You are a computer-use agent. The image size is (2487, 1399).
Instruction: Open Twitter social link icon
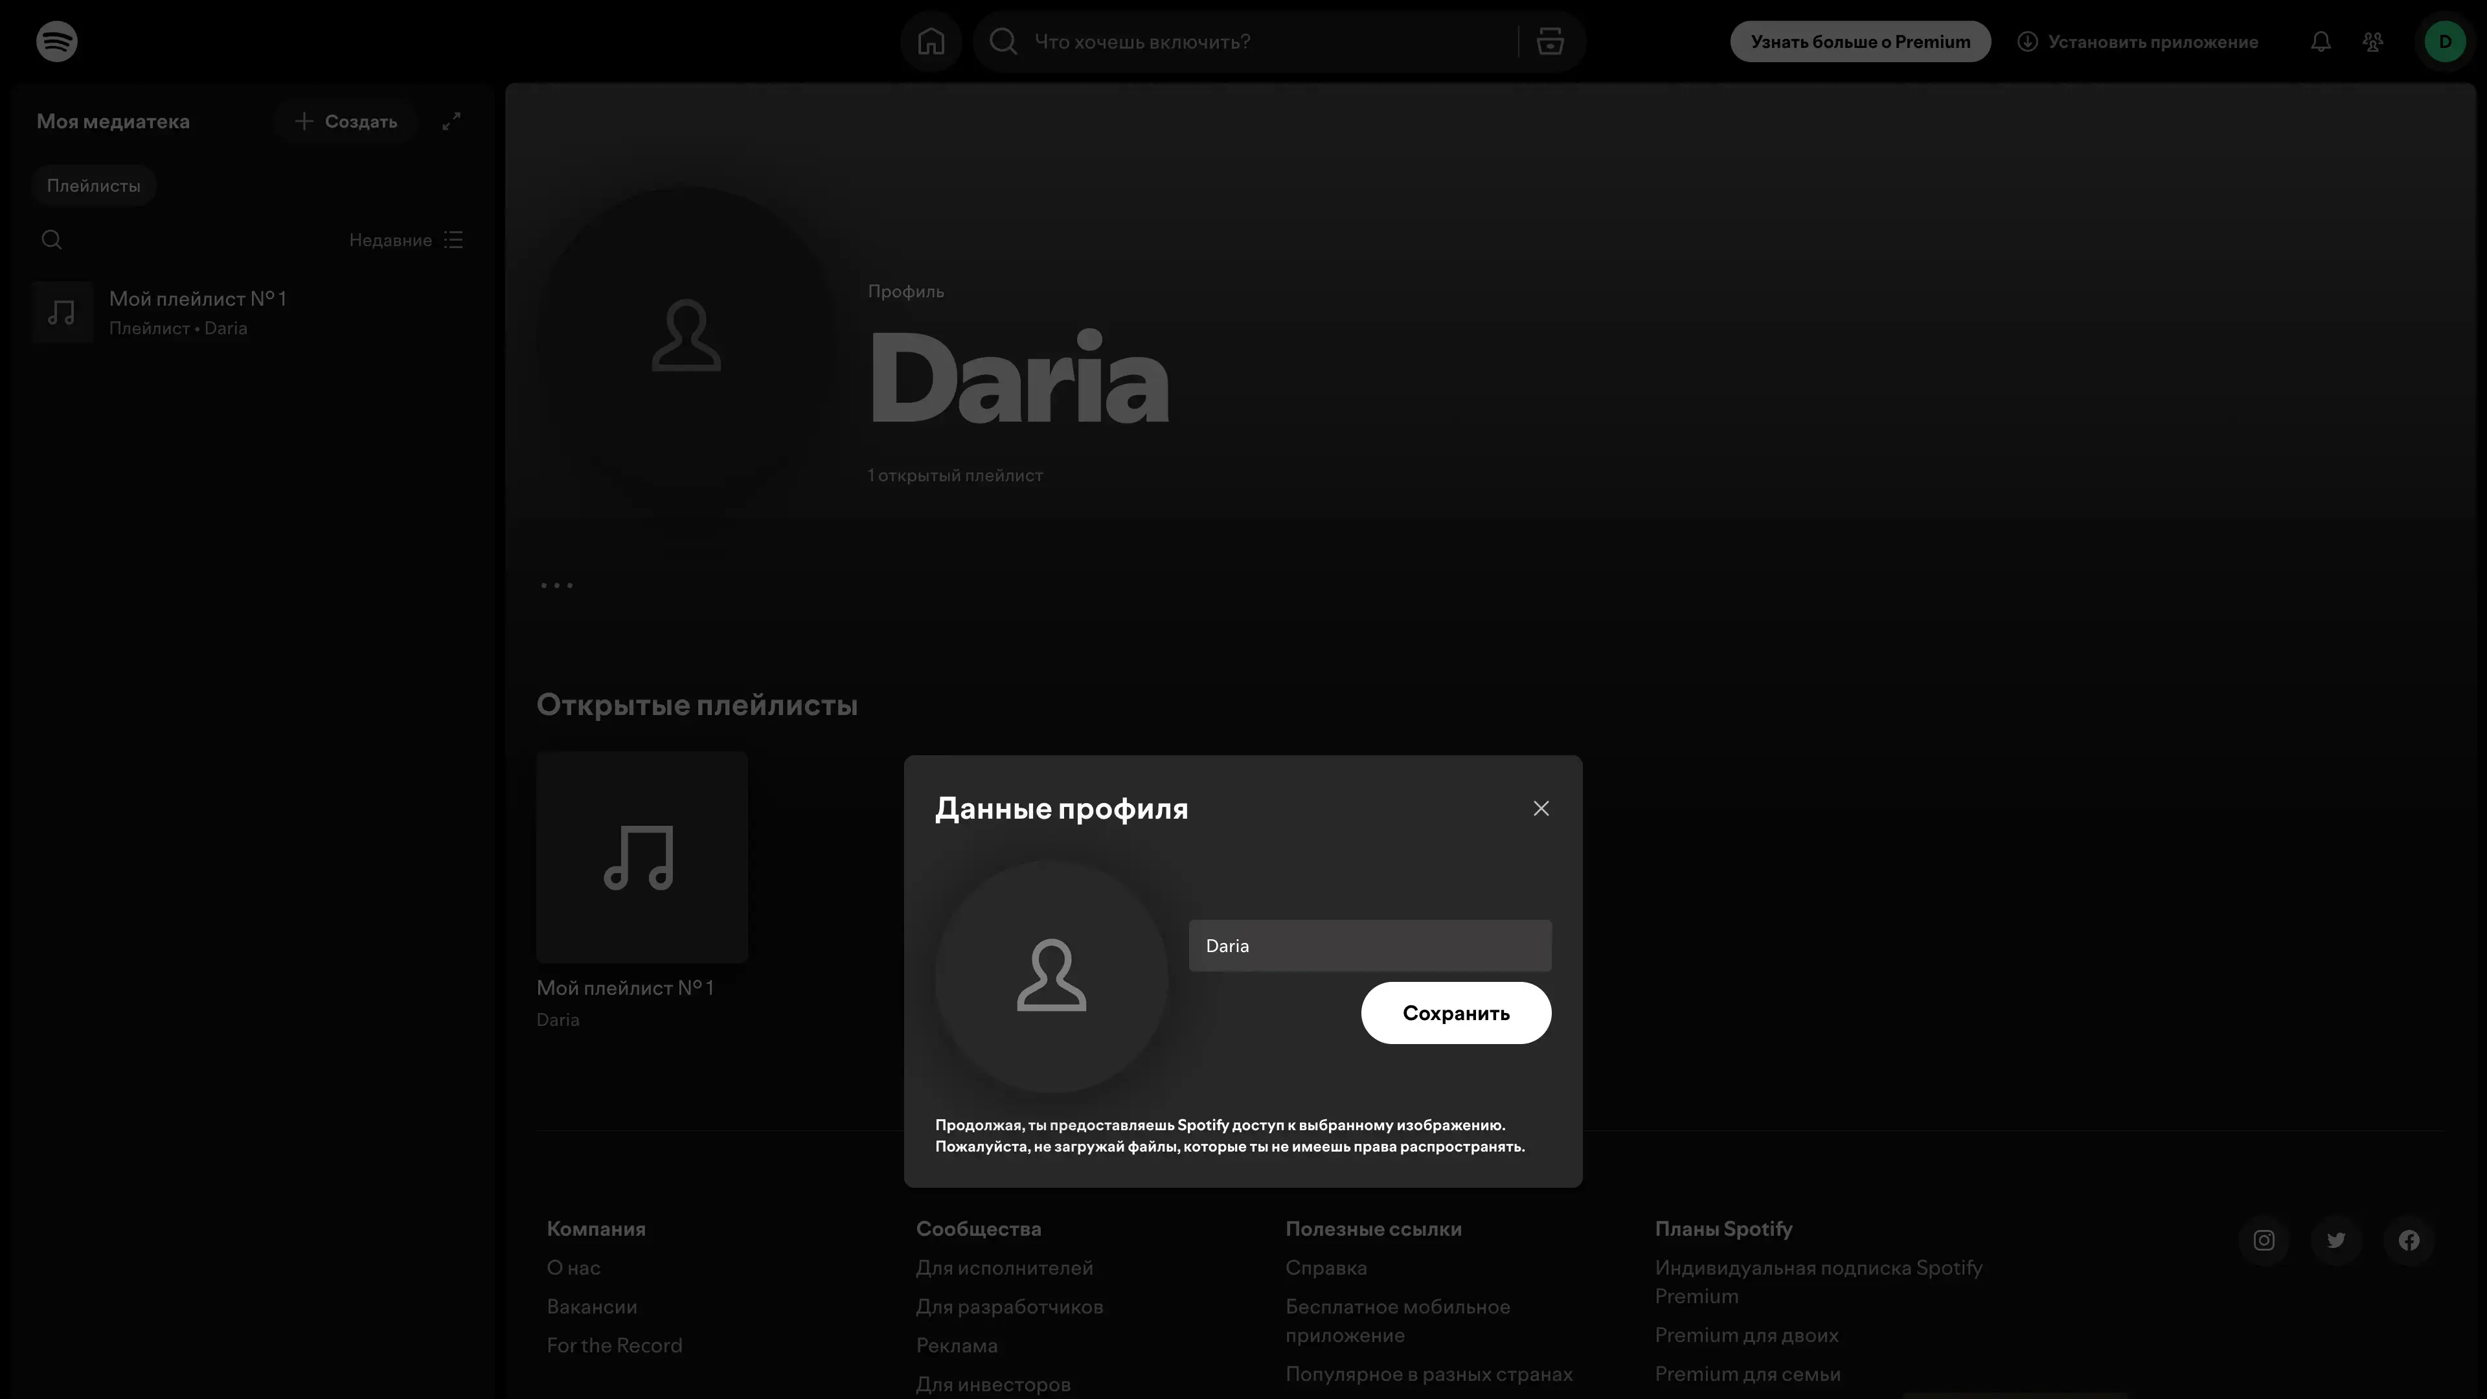coord(2335,1240)
